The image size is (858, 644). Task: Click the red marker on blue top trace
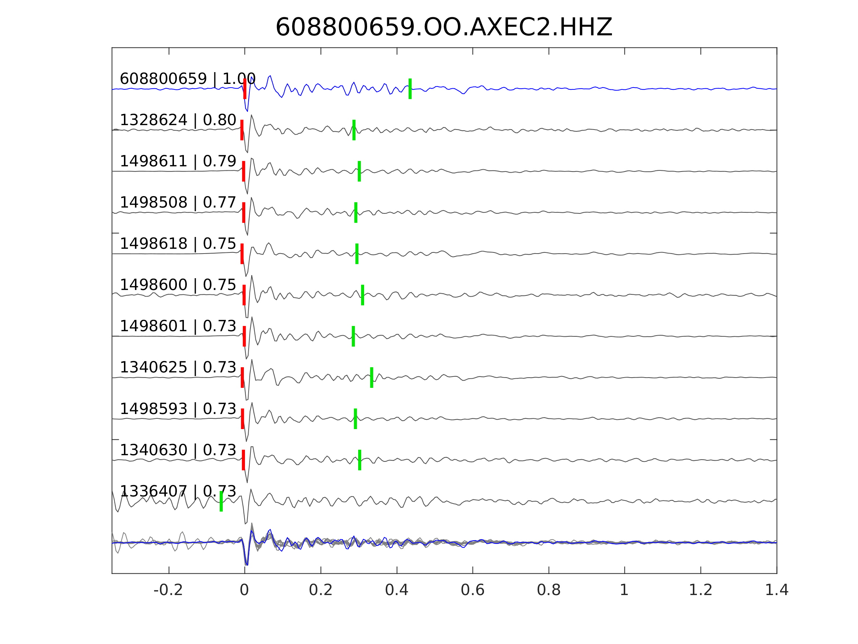[245, 89]
